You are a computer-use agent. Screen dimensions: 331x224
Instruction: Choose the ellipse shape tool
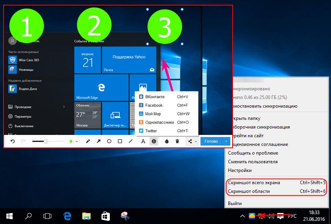(109, 142)
